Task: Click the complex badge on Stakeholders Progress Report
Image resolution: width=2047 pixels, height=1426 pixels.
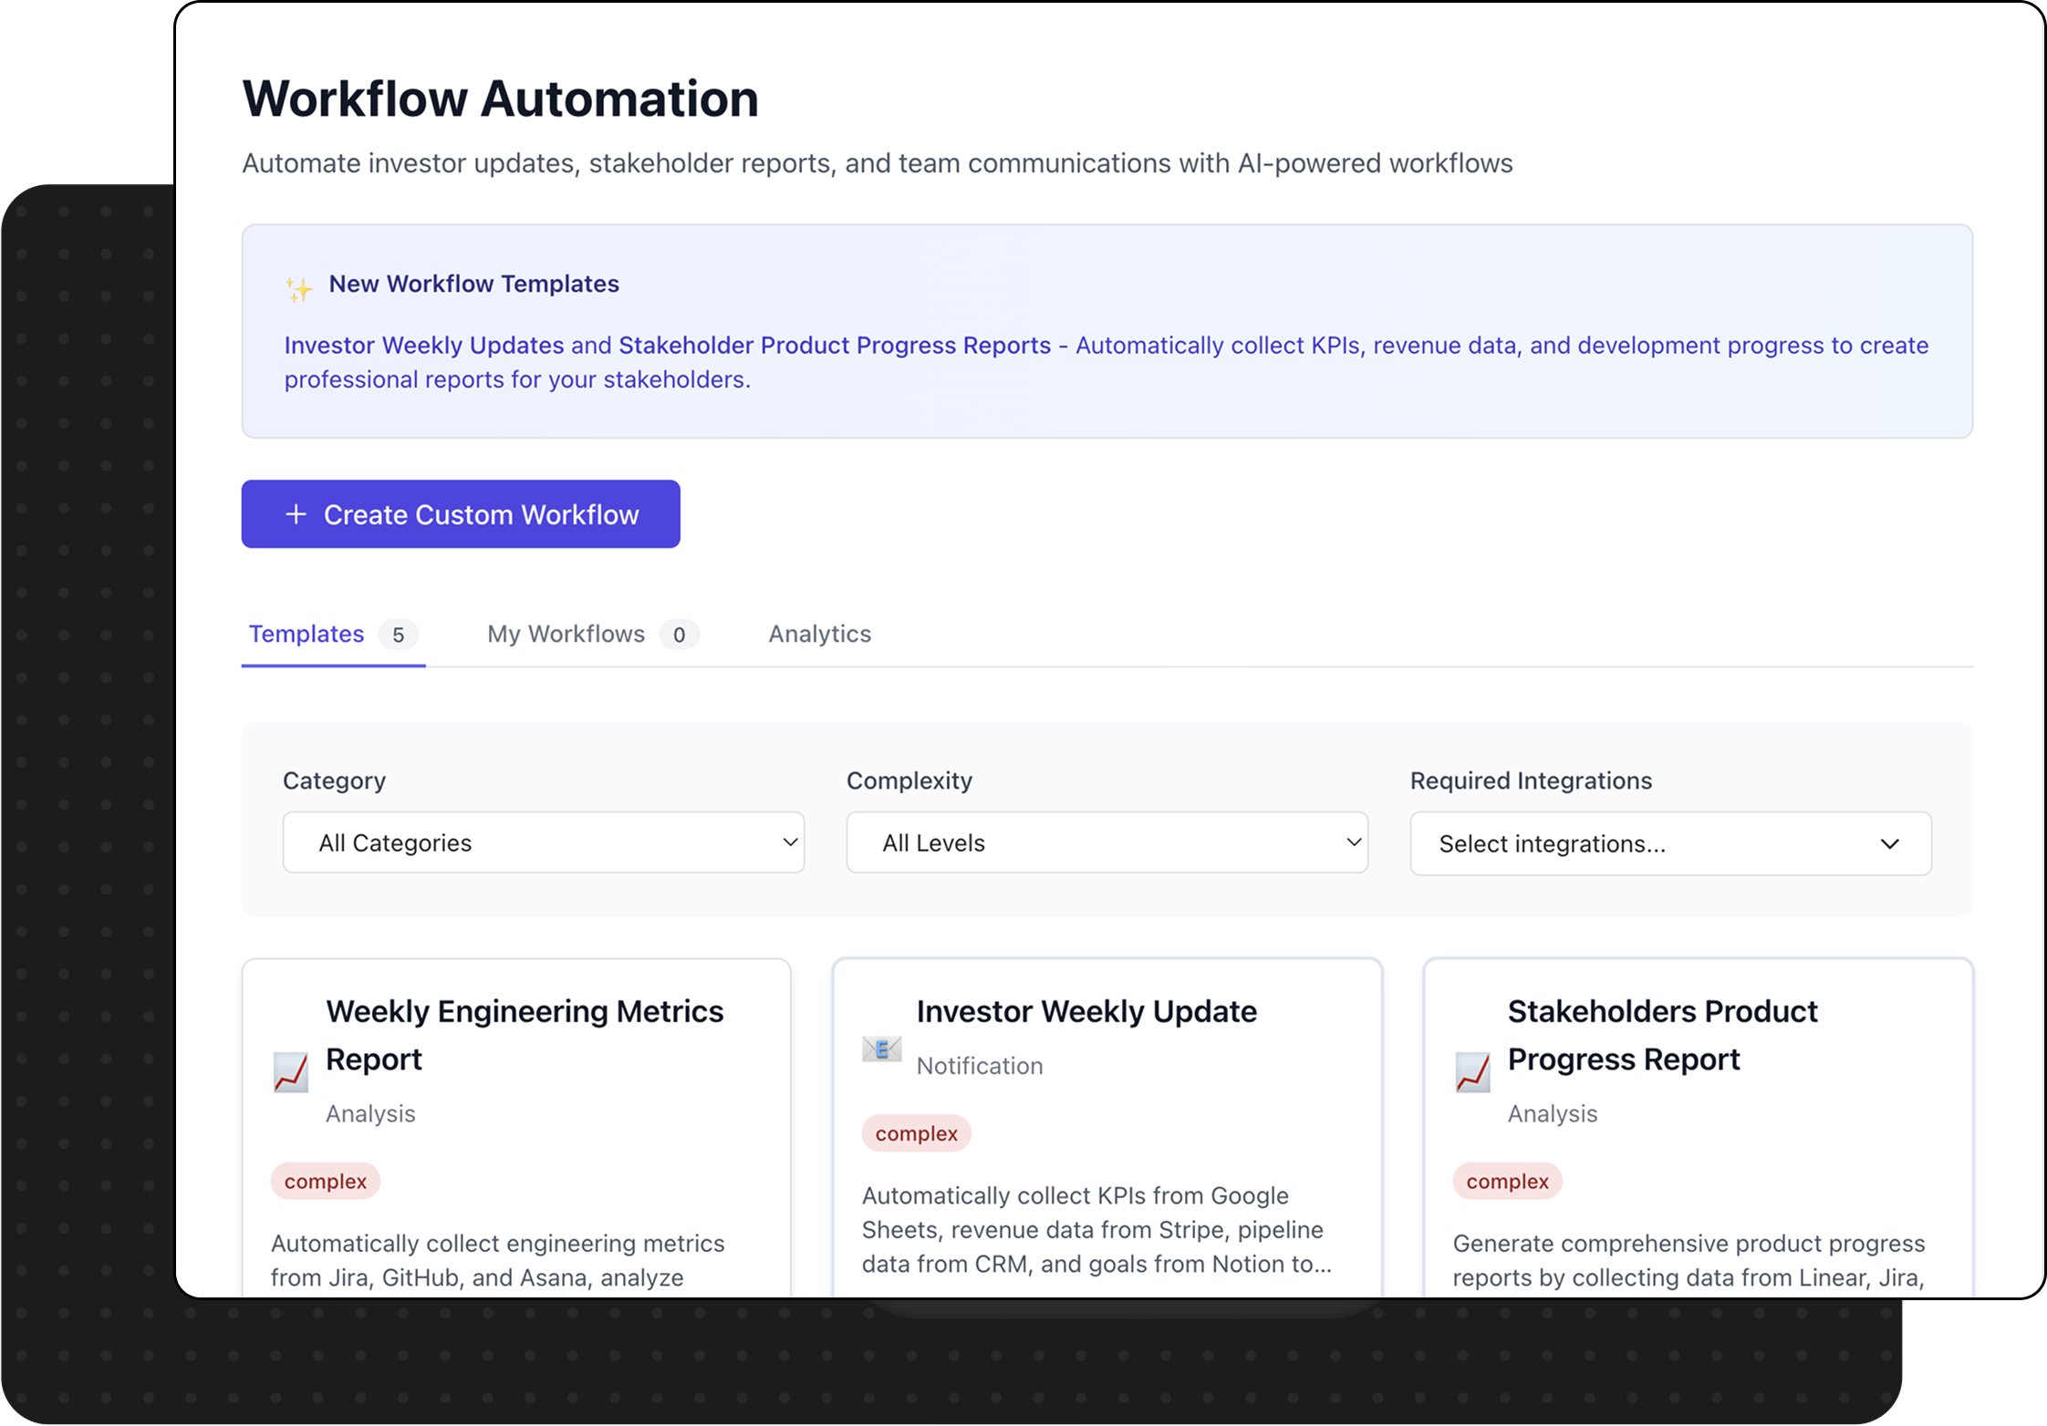Action: click(1507, 1182)
